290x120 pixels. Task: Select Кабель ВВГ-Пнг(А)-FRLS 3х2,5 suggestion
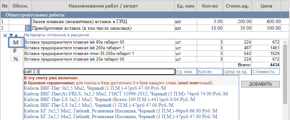coord(126,94)
